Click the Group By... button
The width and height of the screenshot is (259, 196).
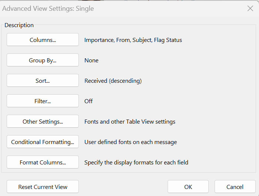point(43,60)
